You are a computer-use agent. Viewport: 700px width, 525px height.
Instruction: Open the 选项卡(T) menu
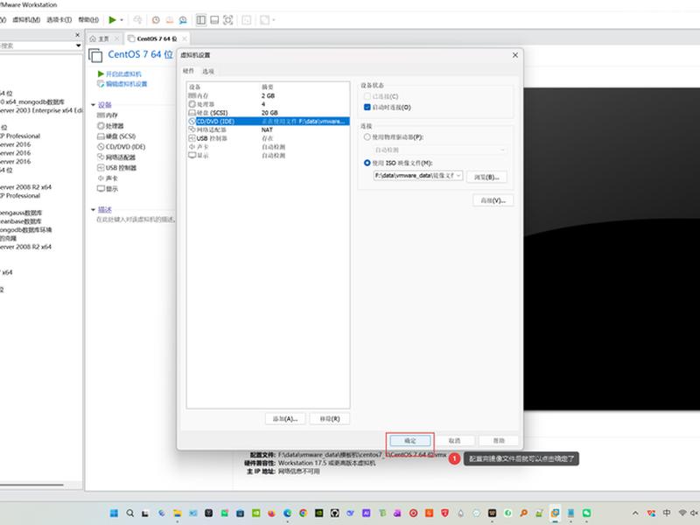[59, 19]
